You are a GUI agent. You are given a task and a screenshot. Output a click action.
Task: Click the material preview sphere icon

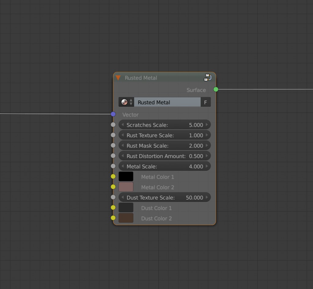click(124, 102)
